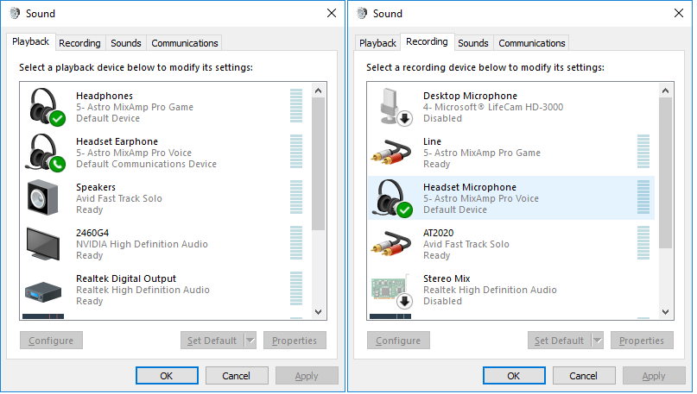This screenshot has height=394, width=697.
Task: Open the Set Default dropdown arrow in the Recording window
Action: click(x=598, y=341)
